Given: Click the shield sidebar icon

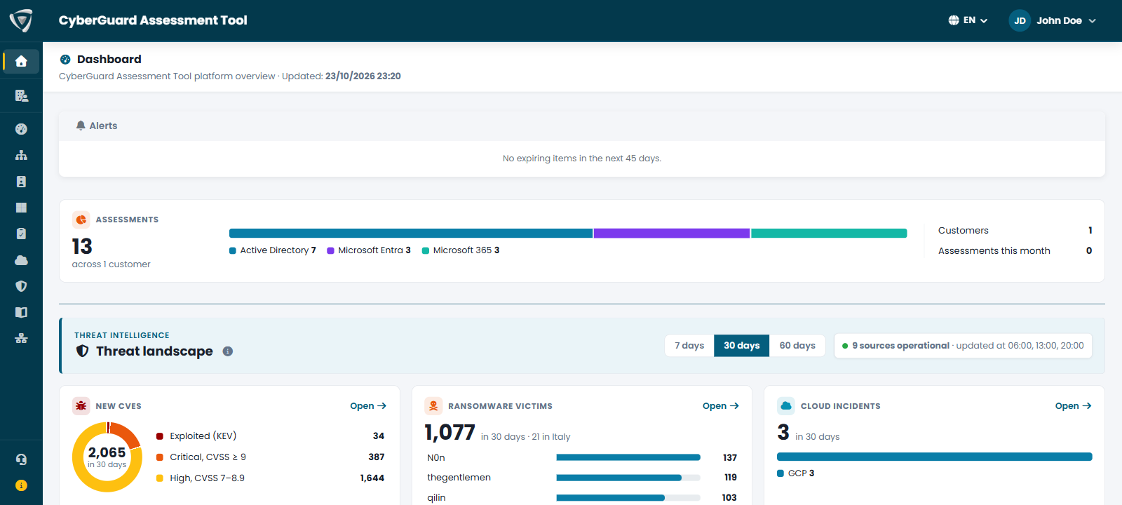Looking at the screenshot, I should (21, 286).
